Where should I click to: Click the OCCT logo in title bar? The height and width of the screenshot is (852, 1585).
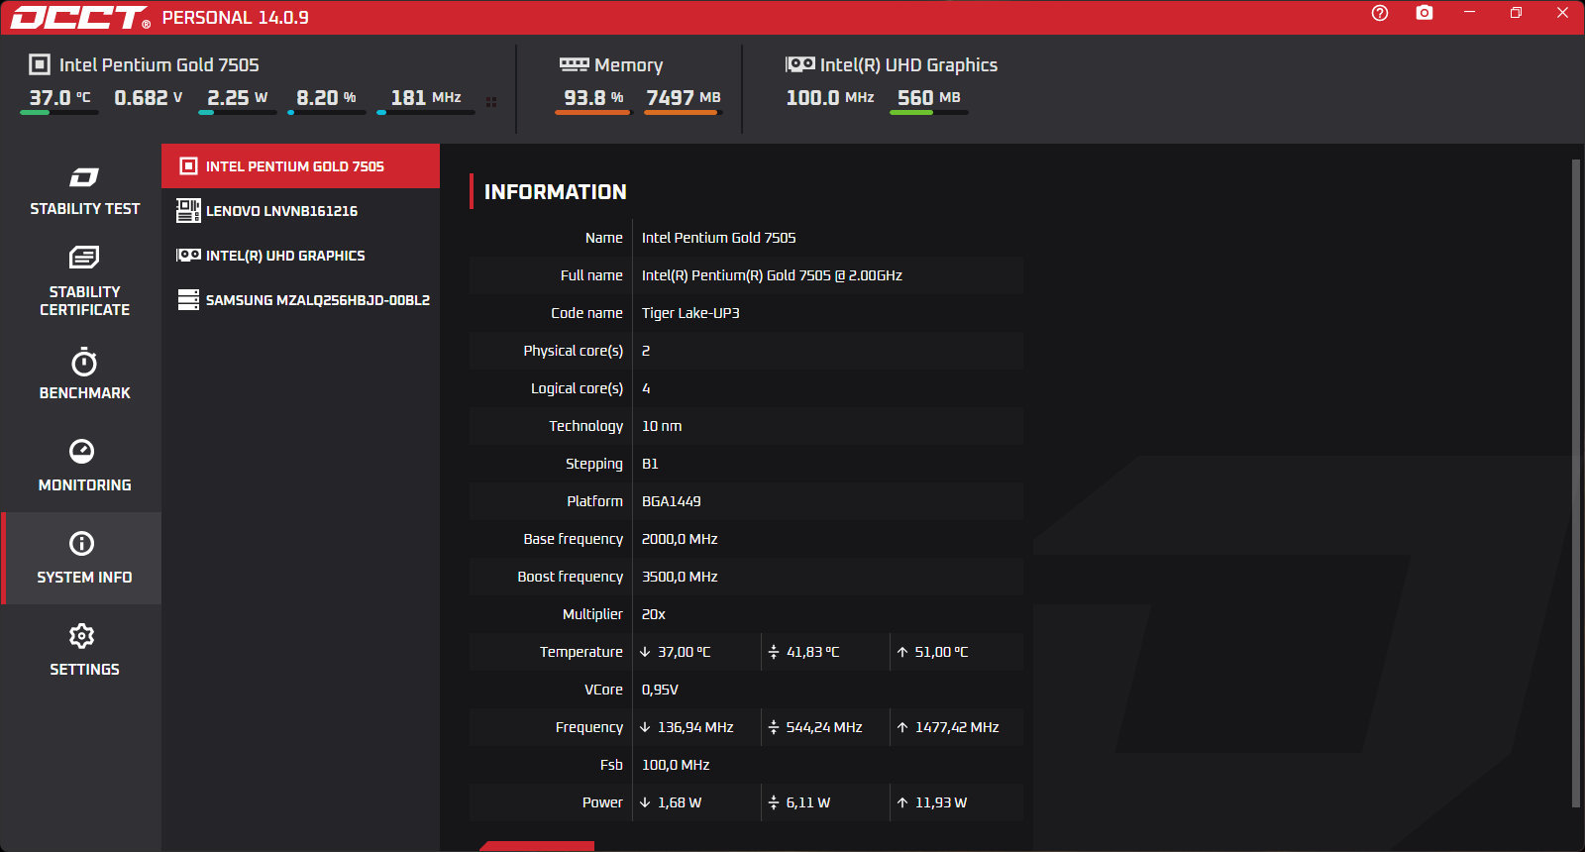pos(80,17)
